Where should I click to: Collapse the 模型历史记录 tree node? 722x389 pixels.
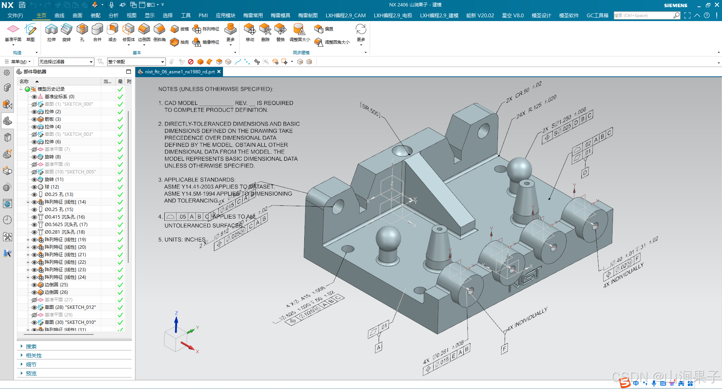(x=21, y=89)
